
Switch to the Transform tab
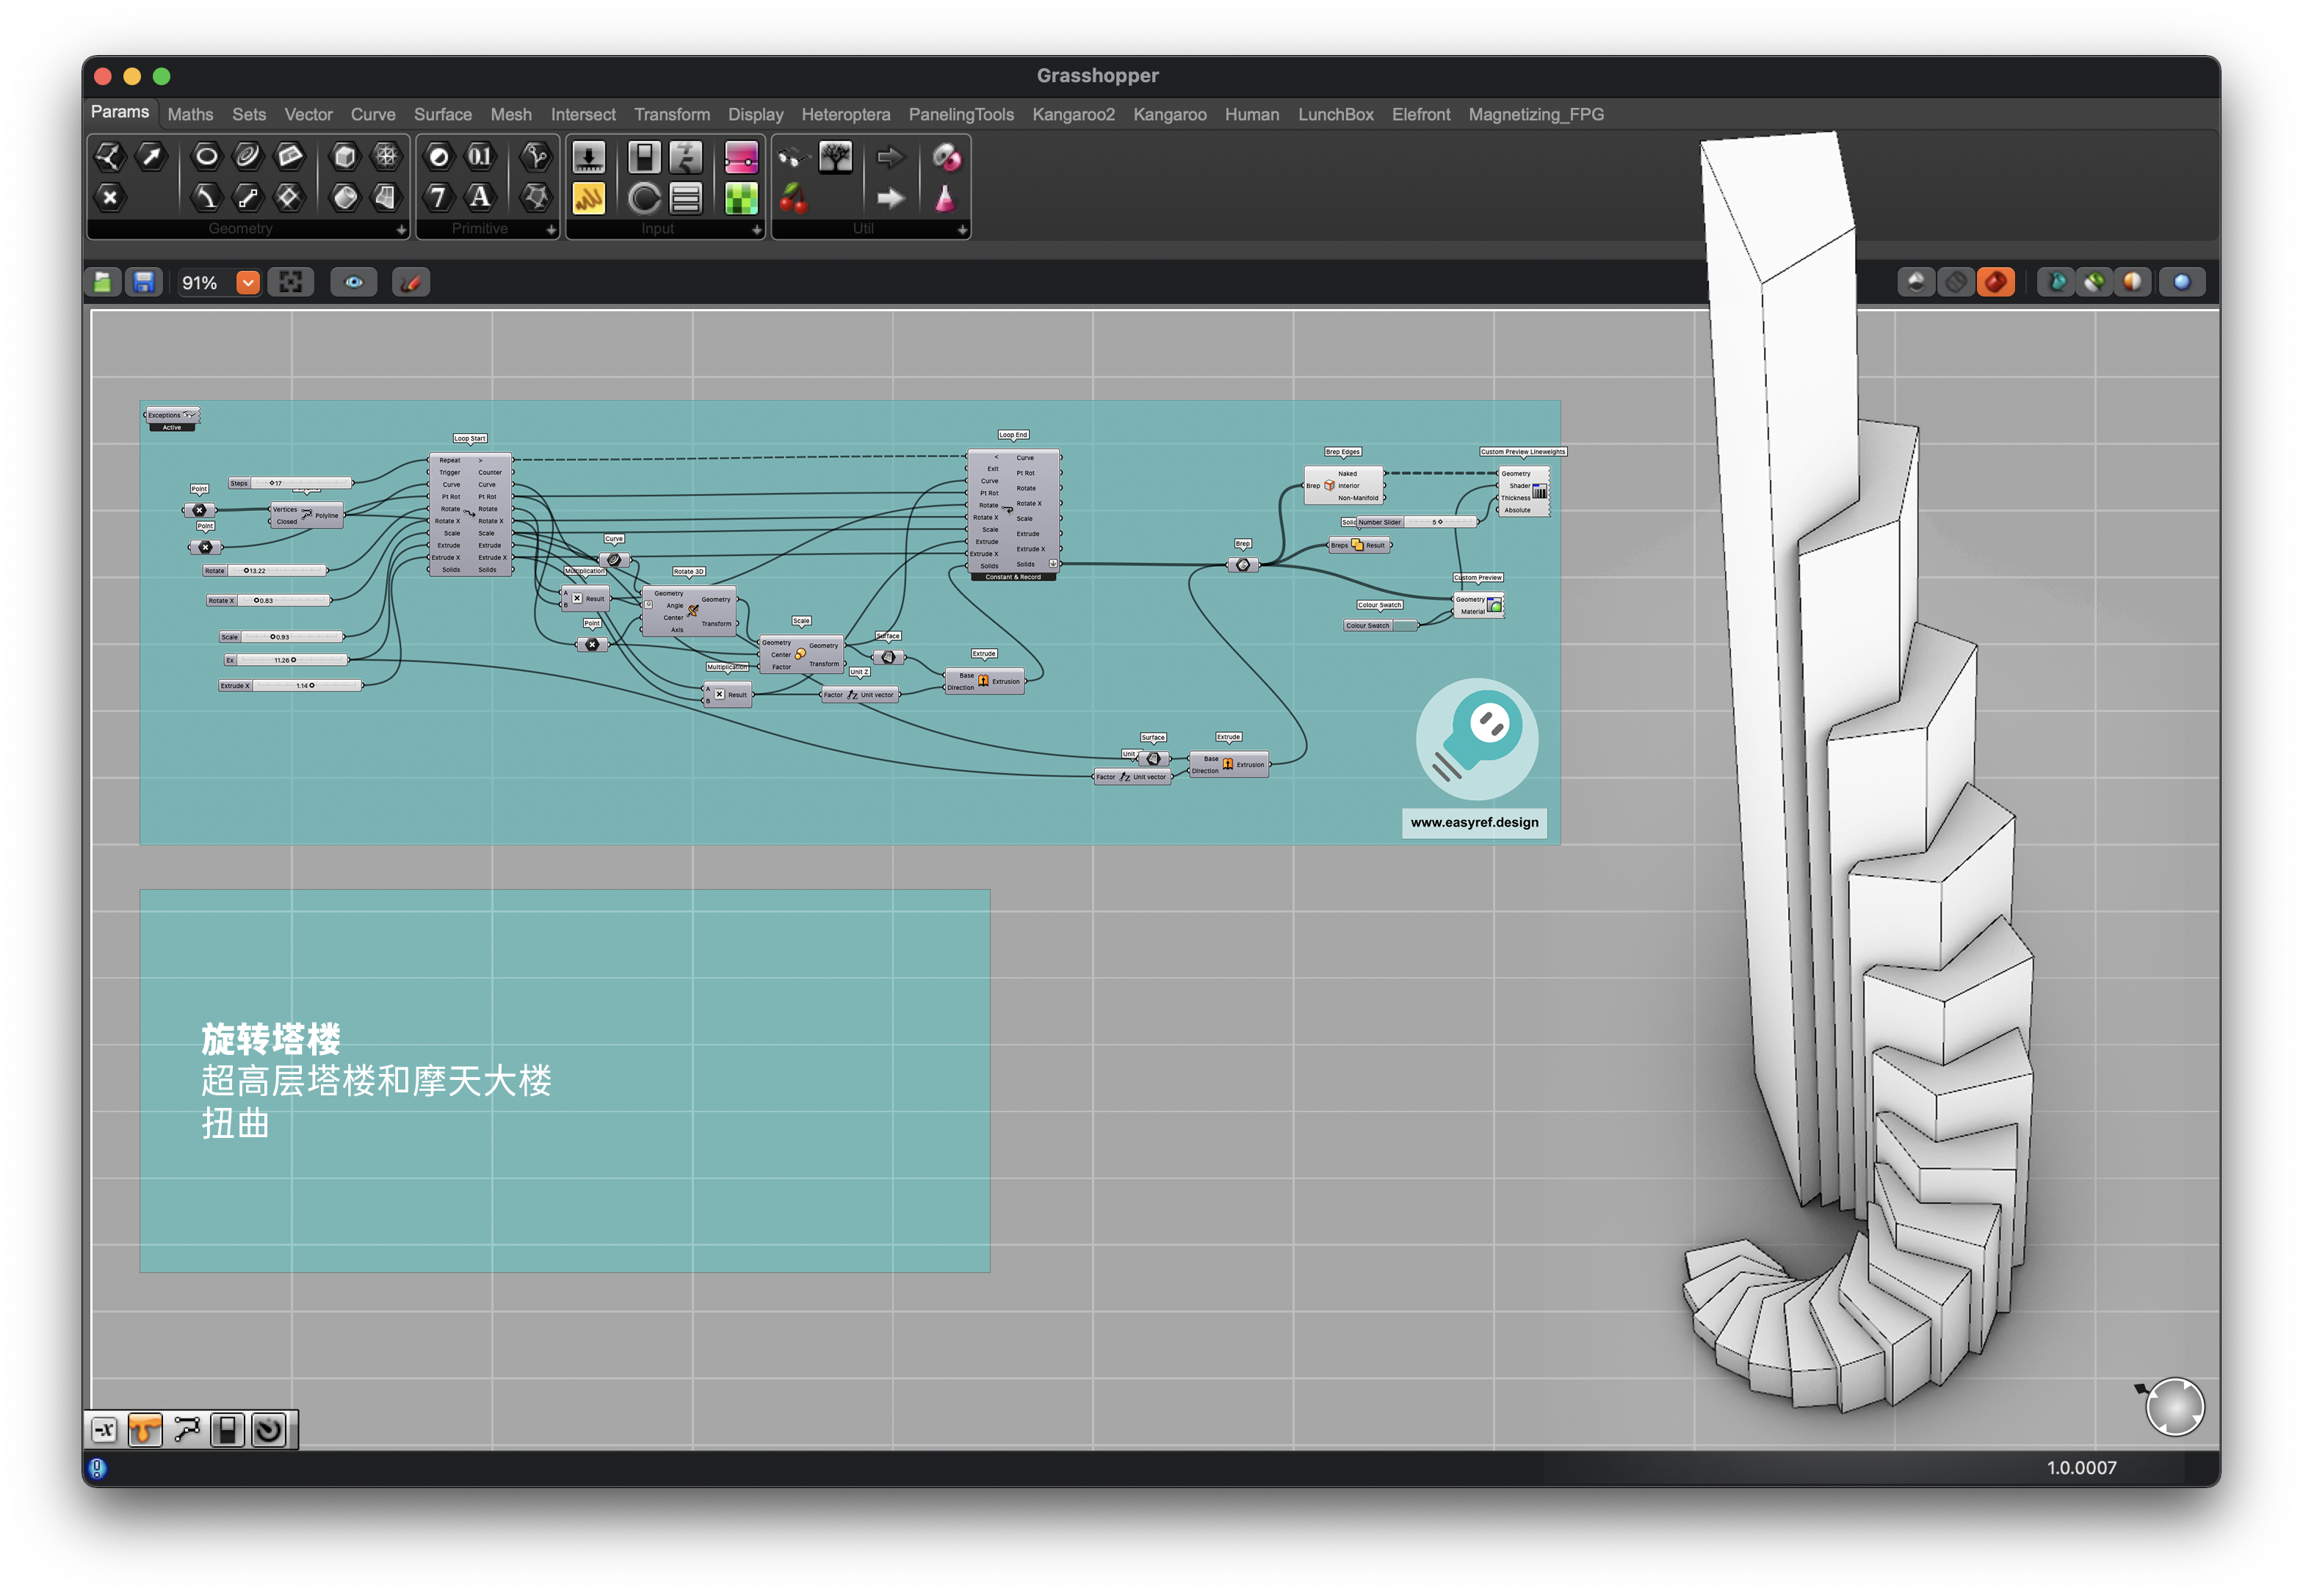click(x=671, y=115)
